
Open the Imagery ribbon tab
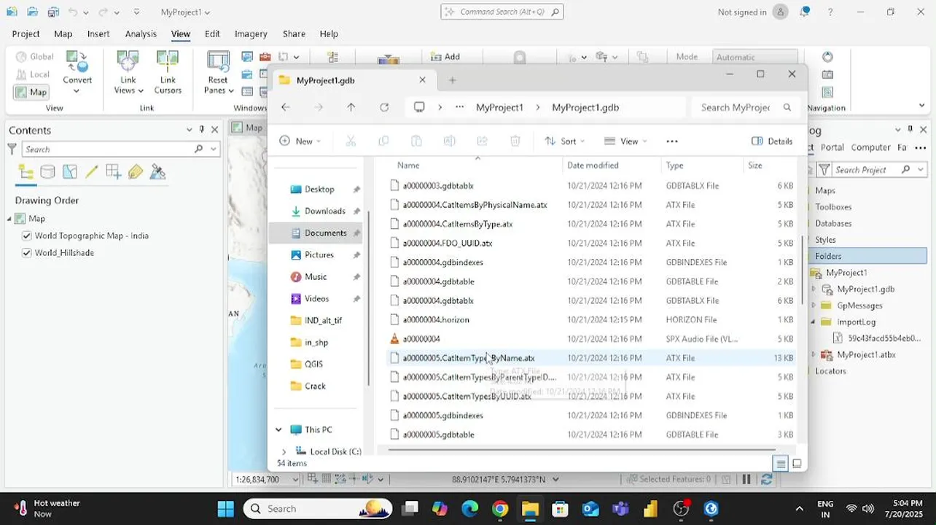(251, 34)
